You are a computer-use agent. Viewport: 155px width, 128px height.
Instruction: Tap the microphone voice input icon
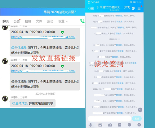(91, 125)
